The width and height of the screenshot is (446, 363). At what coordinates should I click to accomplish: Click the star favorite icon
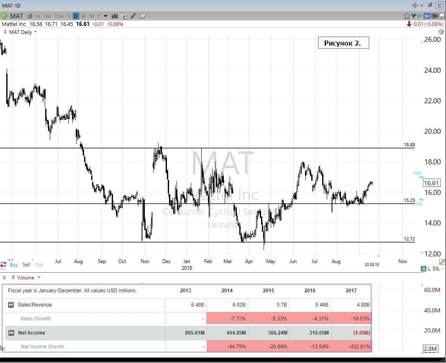click(407, 16)
